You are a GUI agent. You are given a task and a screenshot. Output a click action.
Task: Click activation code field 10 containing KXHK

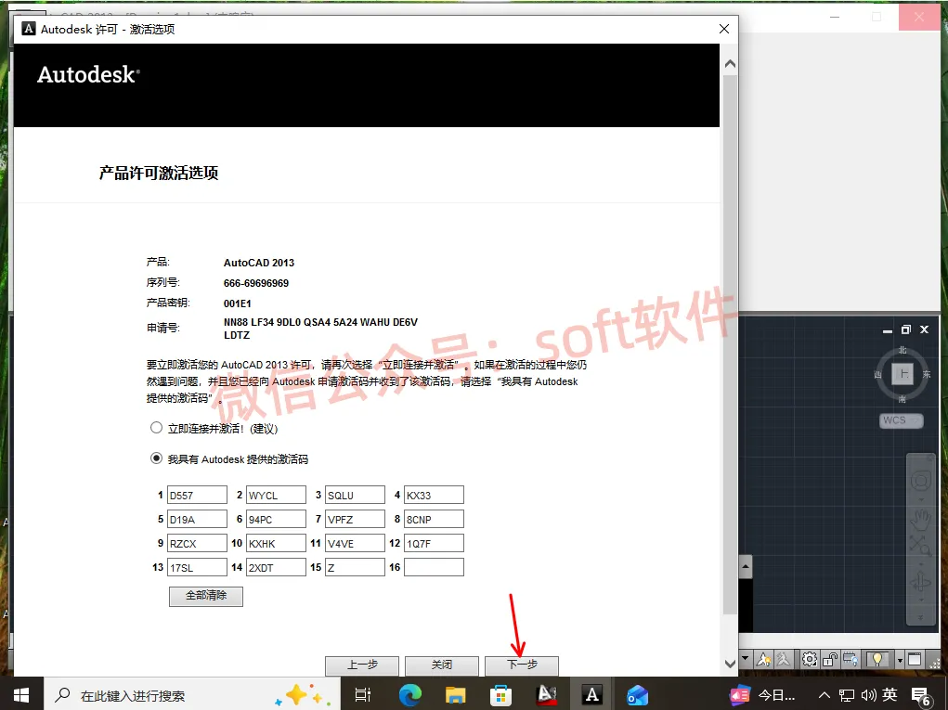point(276,543)
